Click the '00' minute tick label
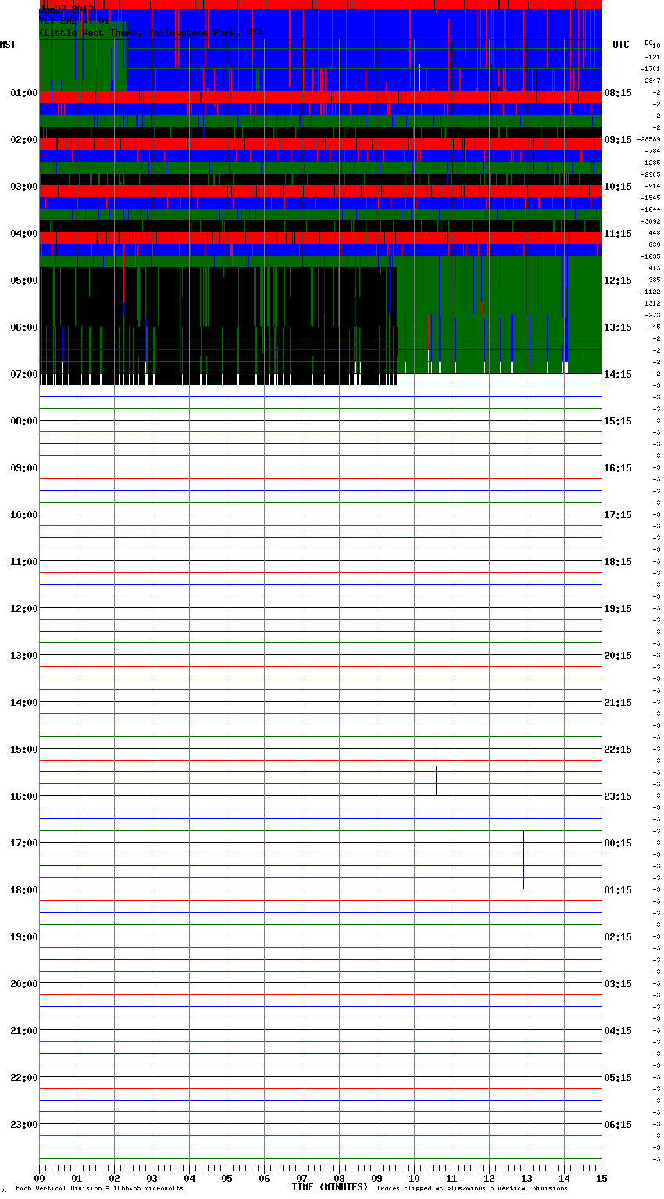The image size is (664, 1199). tap(39, 1178)
